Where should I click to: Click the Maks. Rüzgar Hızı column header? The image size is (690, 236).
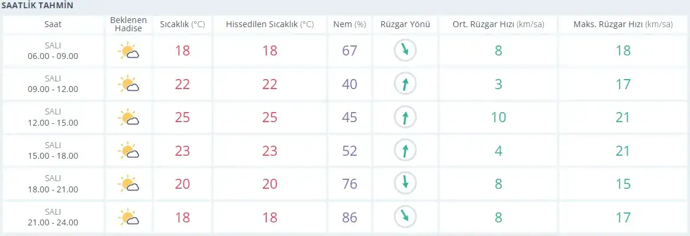(623, 25)
